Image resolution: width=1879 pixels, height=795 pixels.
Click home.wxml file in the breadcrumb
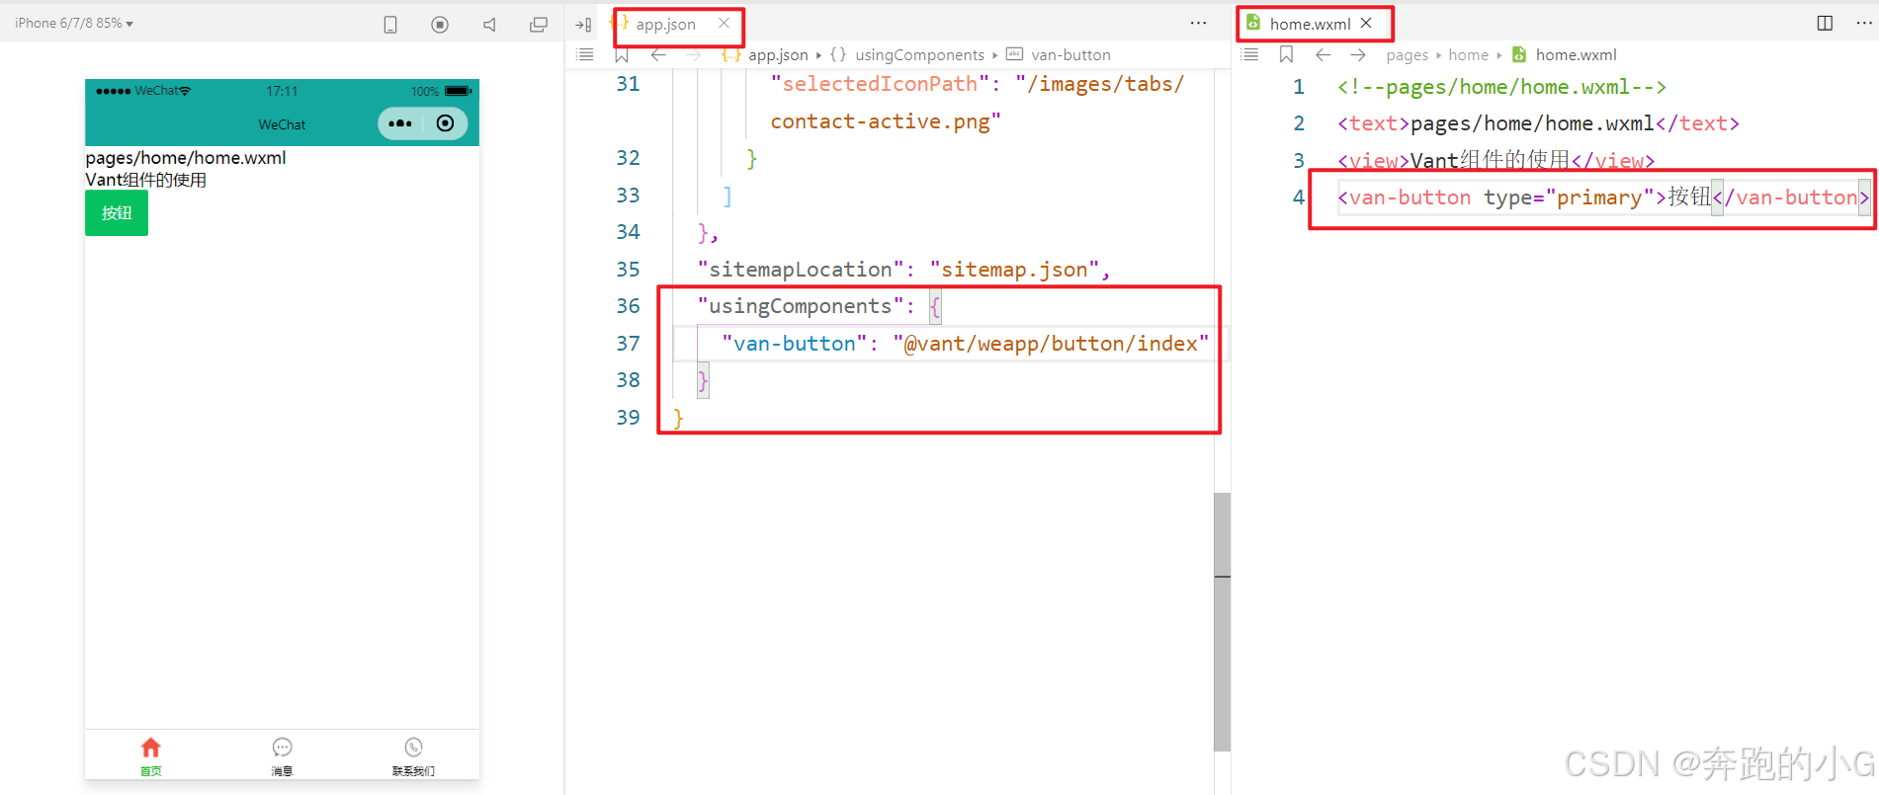1576,55
